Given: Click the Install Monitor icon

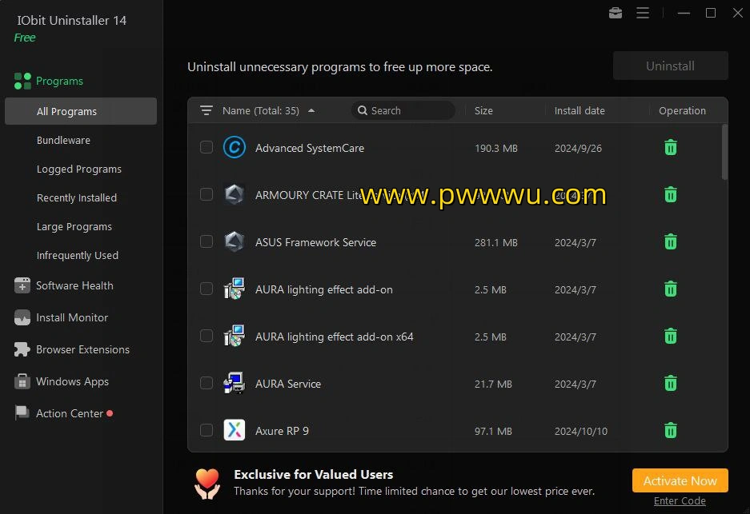Looking at the screenshot, I should point(22,317).
